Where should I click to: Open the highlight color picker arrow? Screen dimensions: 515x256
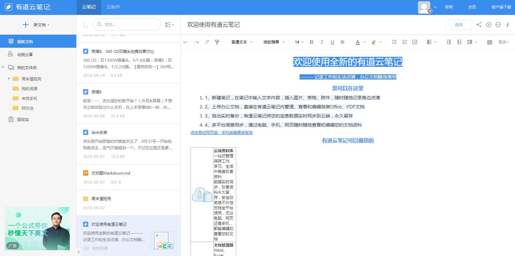381,42
